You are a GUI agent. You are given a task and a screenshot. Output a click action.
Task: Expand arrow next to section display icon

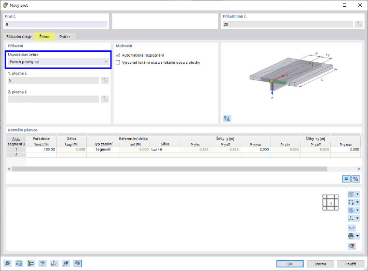pyautogui.click(x=357, y=210)
